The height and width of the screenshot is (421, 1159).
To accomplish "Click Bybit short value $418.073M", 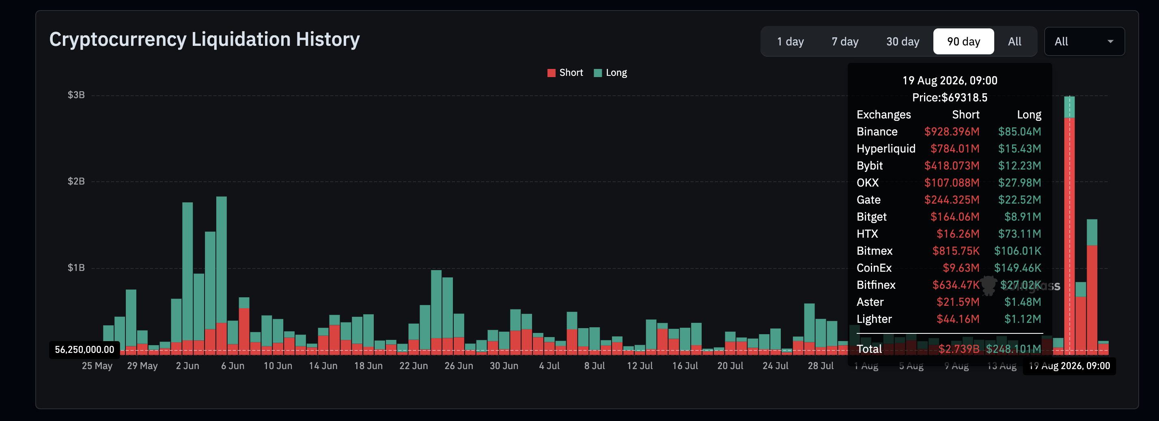I will click(952, 166).
